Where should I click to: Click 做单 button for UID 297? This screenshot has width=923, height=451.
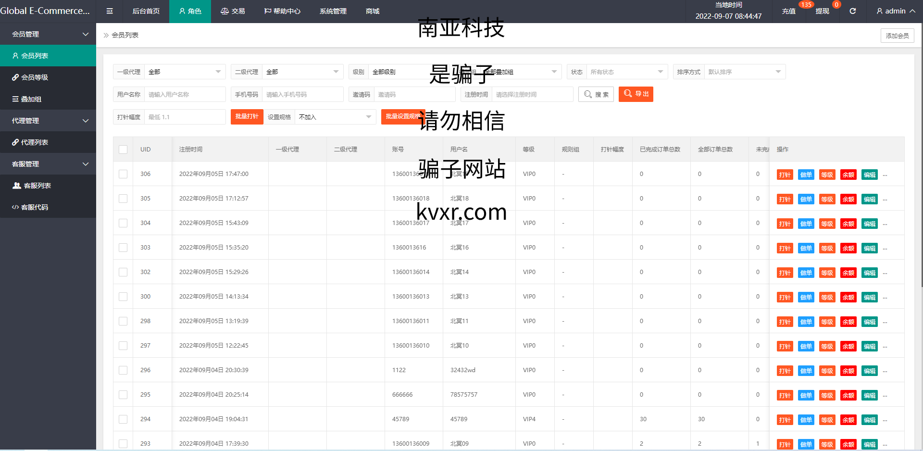(806, 347)
